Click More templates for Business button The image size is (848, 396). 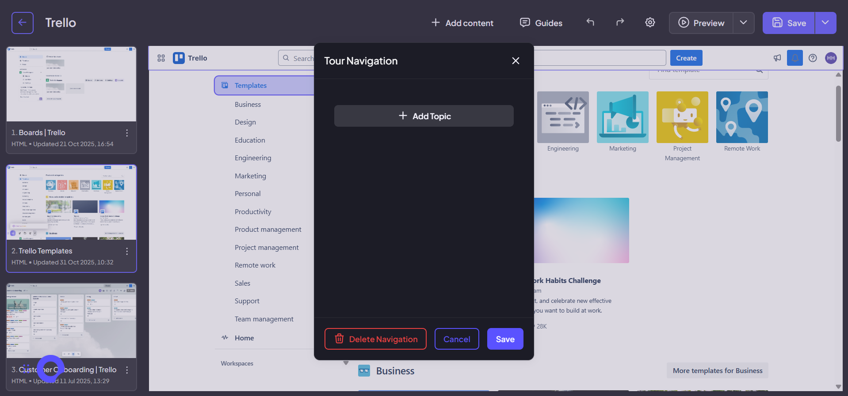(718, 371)
